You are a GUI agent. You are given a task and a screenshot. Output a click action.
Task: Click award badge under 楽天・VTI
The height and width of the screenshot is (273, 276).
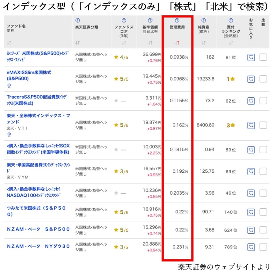pos(9,134)
